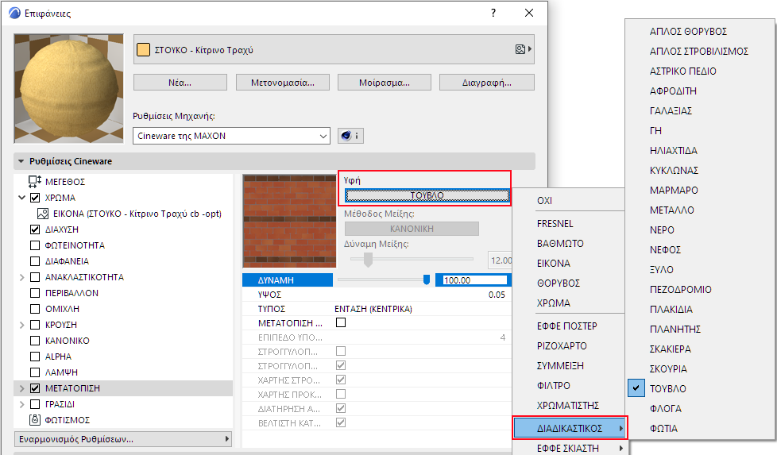777x455 pixels.
Task: Open the Εναρμονισμός Ρυθμίσεων menu button
Action: [123, 439]
